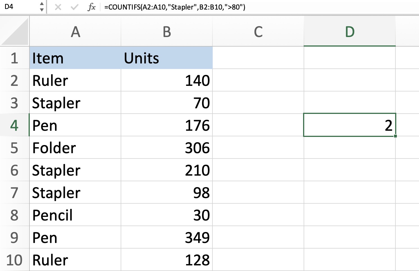The width and height of the screenshot is (419, 271).
Task: Click cell D4 showing result 2
Action: pos(350,125)
